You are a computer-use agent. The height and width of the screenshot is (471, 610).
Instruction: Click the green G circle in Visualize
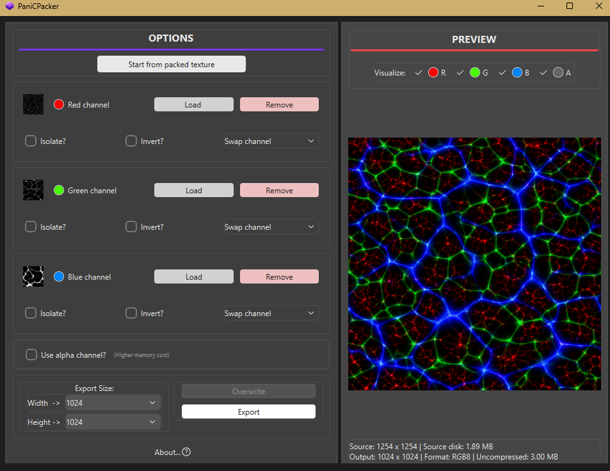pyautogui.click(x=474, y=72)
